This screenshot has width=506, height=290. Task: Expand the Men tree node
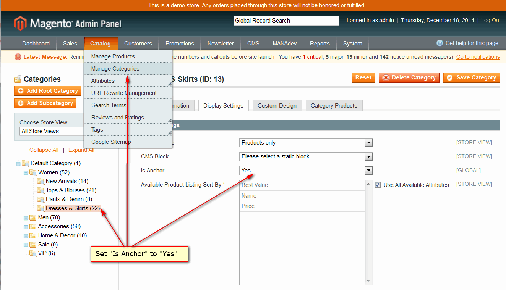click(x=26, y=218)
